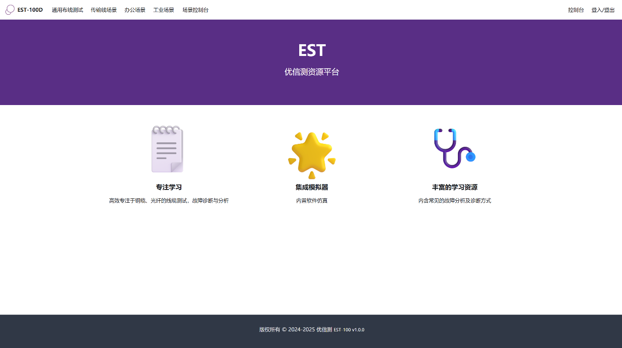Click the 内置软件仿真 description text
Screen dimensions: 622x348
pyautogui.click(x=311, y=200)
